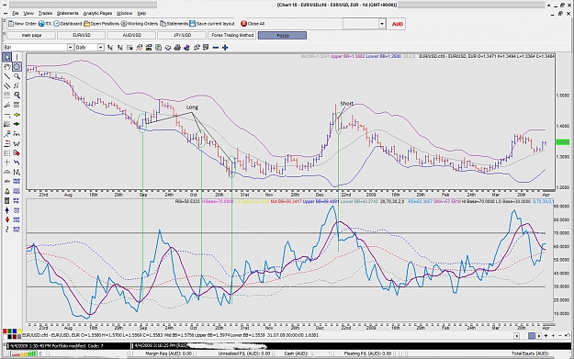The width and height of the screenshot is (574, 359).
Task: Click the red AUD currency button
Action: 397,24
